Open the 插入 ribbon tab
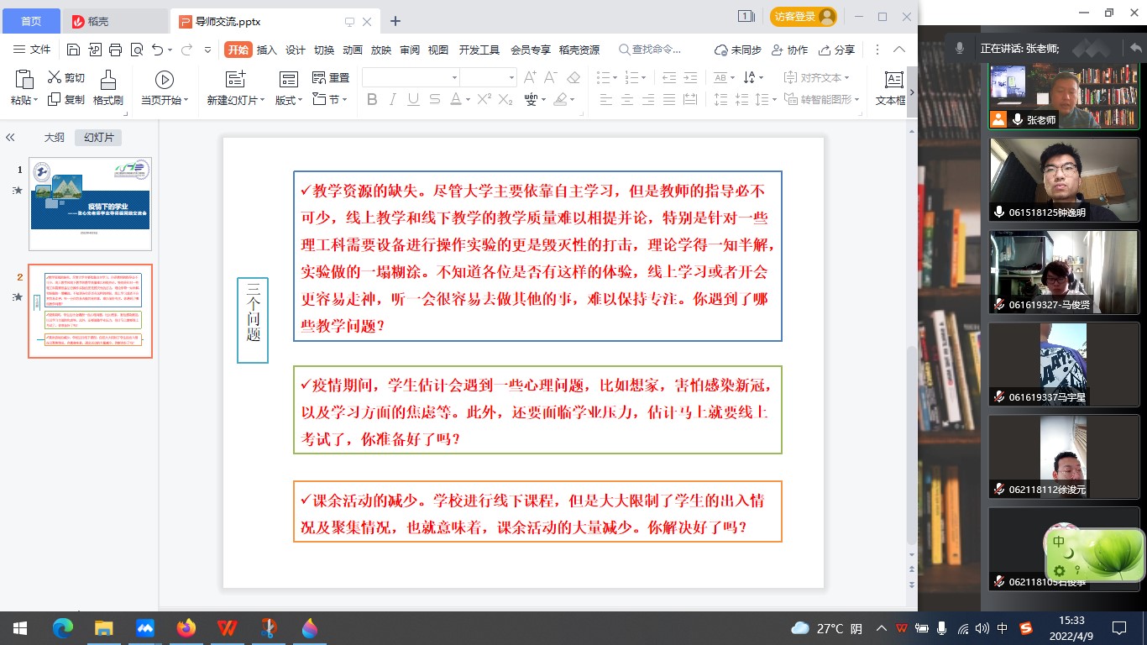The width and height of the screenshot is (1147, 645). (266, 50)
